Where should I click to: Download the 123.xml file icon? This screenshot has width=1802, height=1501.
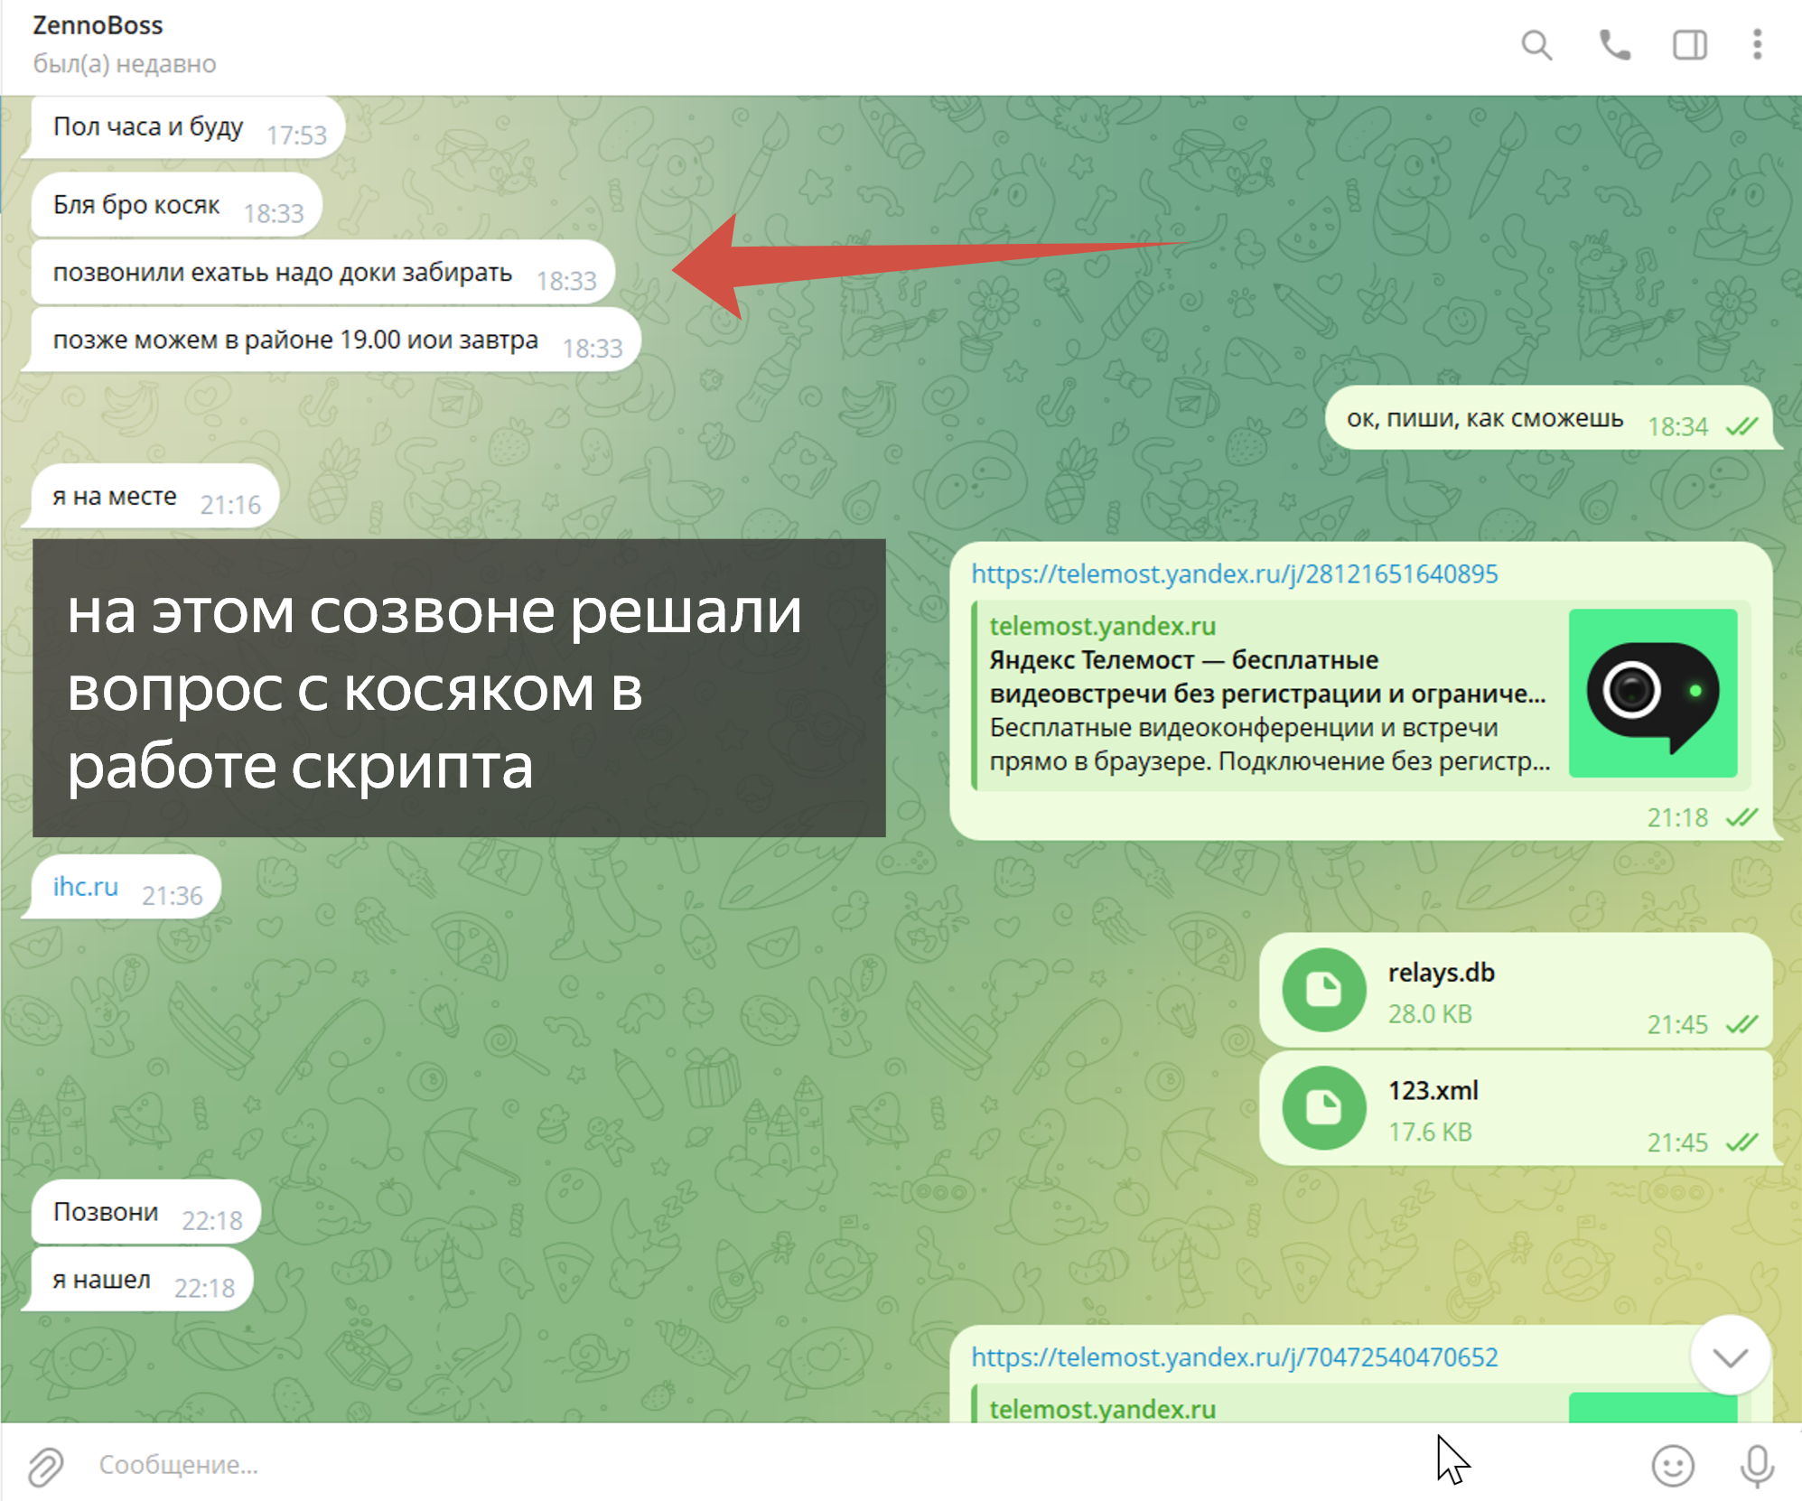[1323, 1108]
